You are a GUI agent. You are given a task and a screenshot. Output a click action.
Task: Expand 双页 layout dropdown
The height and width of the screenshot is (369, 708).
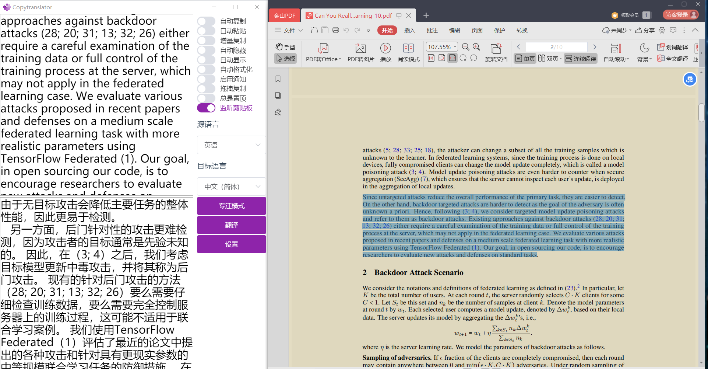561,58
